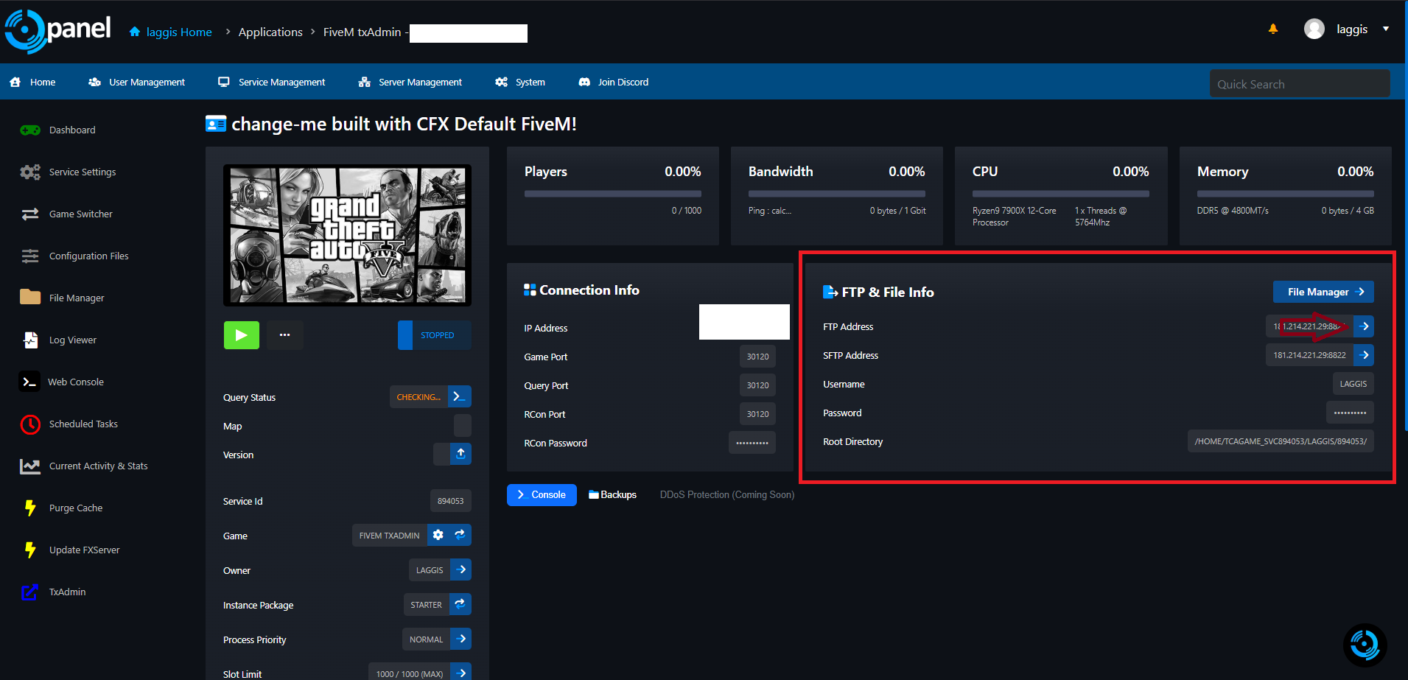1408x680 pixels.
Task: Open Service Settings gears icon
Action: (30, 172)
